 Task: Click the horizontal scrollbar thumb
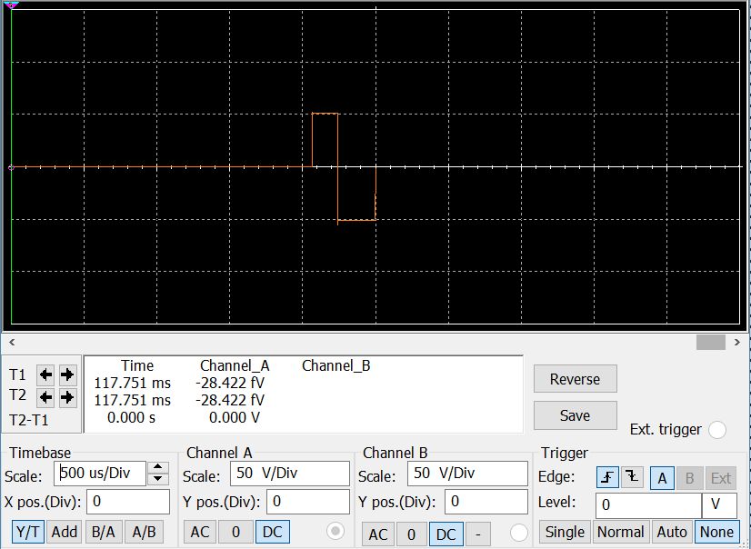click(x=711, y=342)
